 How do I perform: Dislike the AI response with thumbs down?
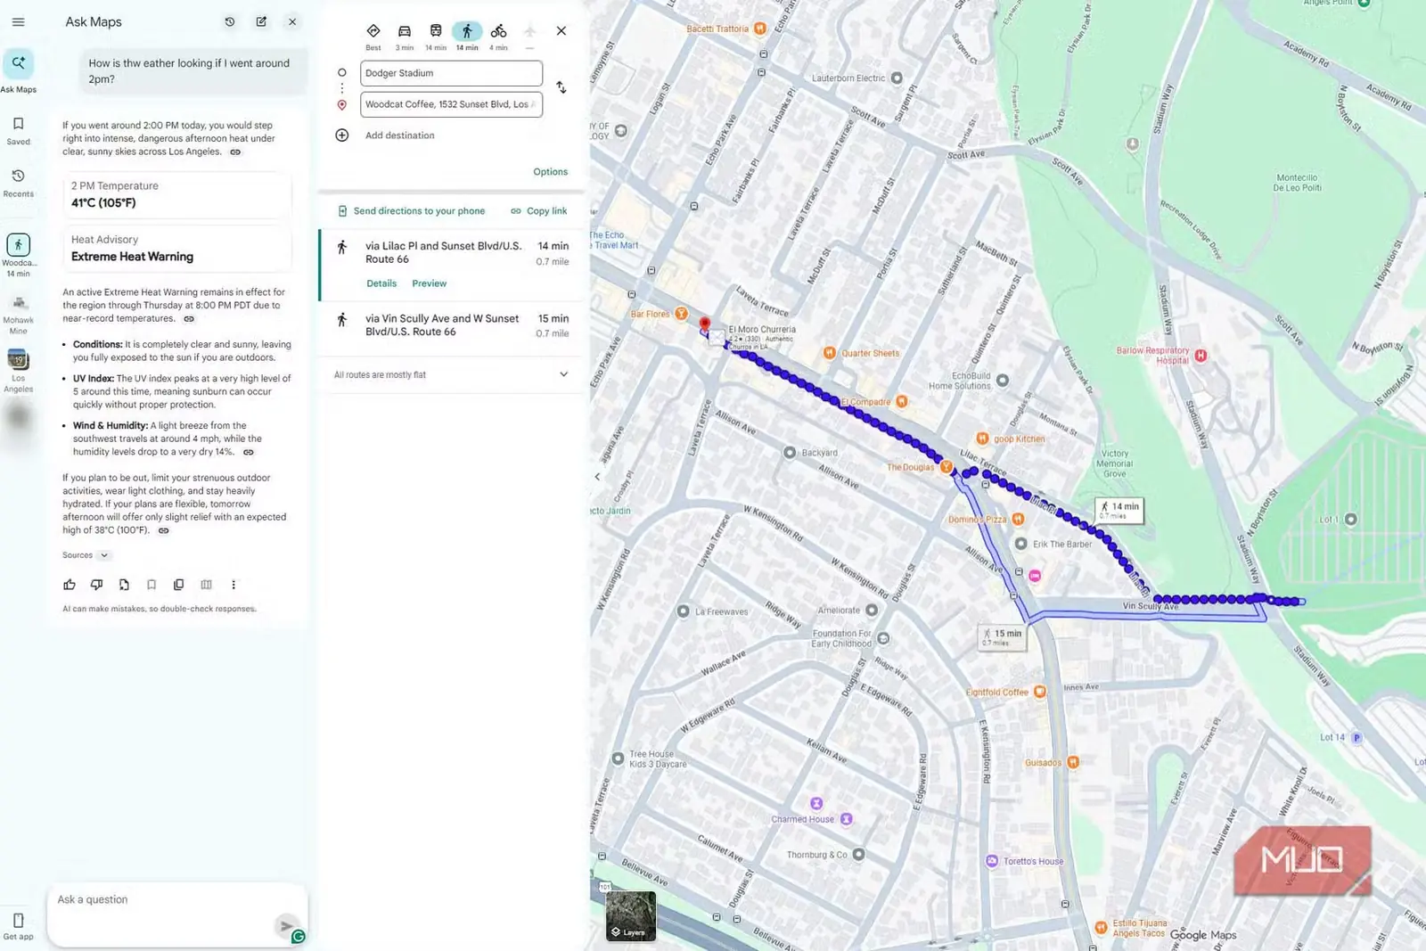96,585
